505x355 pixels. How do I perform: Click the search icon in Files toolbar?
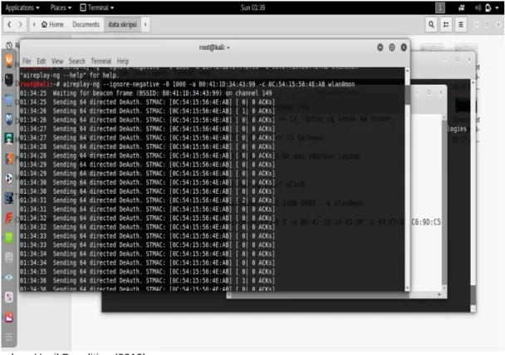click(x=431, y=24)
